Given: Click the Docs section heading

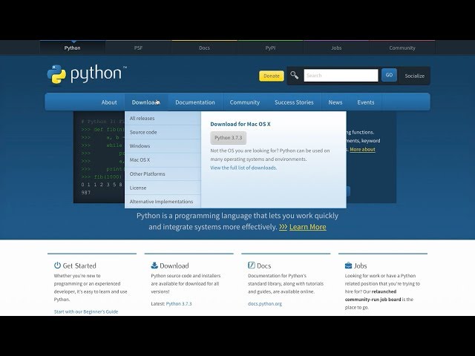Looking at the screenshot, I should (264, 266).
